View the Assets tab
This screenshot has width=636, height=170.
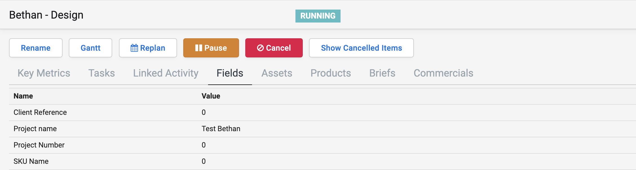[277, 73]
